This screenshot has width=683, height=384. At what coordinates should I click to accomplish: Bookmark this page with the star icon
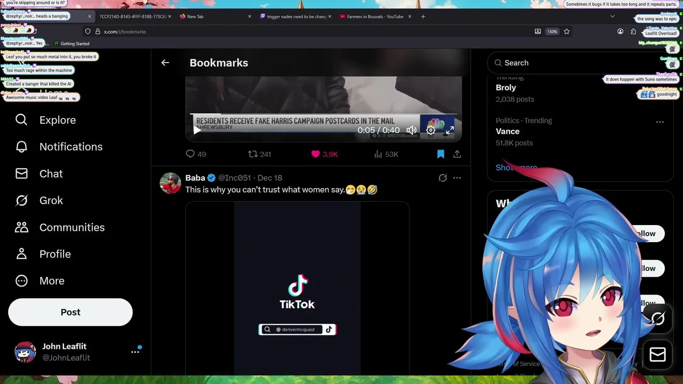point(567,31)
